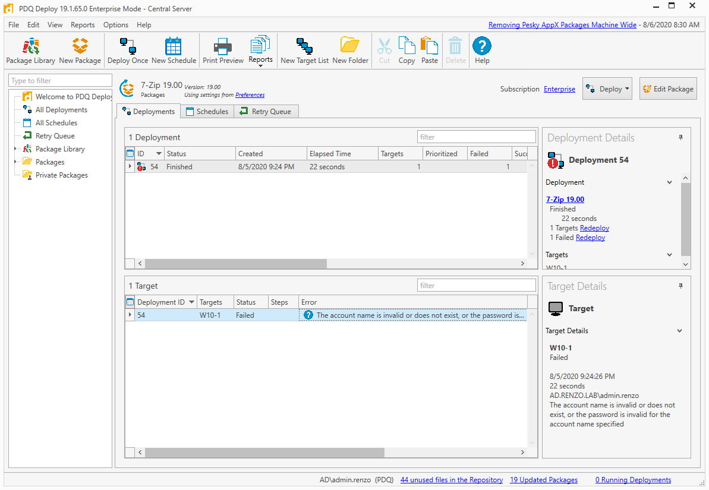The width and height of the screenshot is (709, 490).
Task: Click the Deployment list filter field
Action: [476, 137]
